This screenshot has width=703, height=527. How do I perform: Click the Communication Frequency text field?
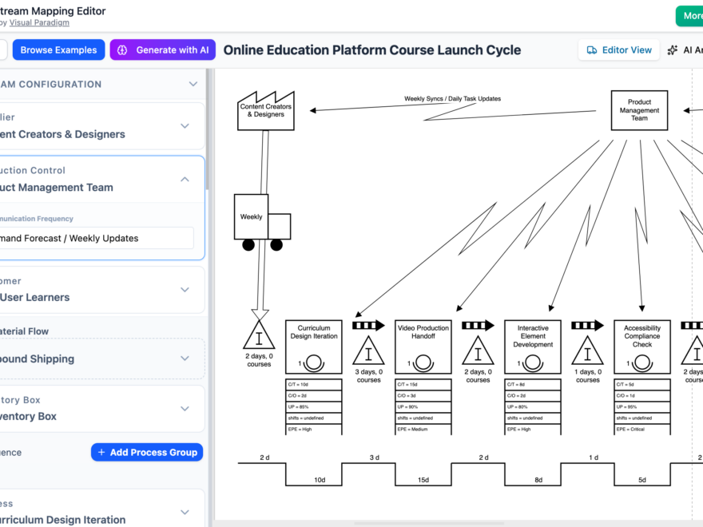tap(97, 237)
